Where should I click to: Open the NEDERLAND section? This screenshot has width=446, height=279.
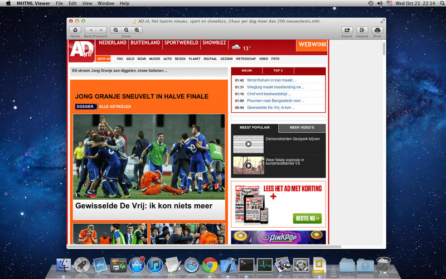tap(113, 43)
